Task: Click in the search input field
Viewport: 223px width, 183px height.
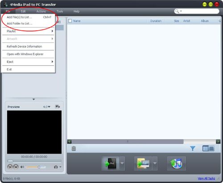Action: coord(199,11)
